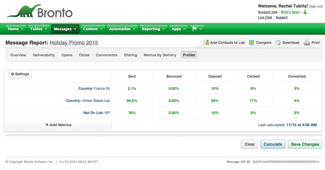Click the Download icon
This screenshot has width=325, height=170.
(x=278, y=43)
